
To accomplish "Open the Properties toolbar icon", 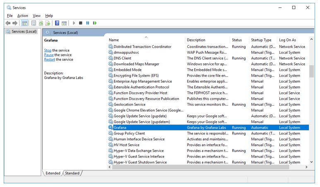I will [x=34, y=23].
